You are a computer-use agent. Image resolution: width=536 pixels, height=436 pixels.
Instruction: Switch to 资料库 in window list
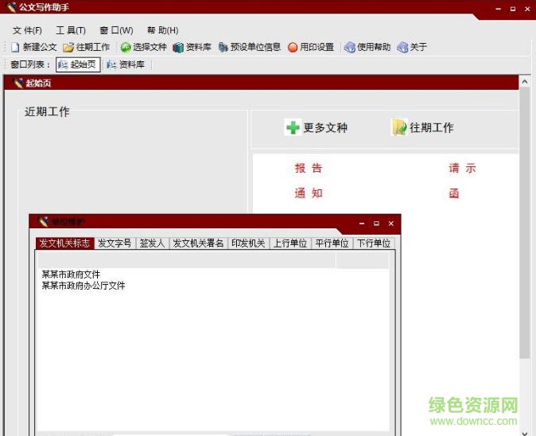(x=126, y=65)
